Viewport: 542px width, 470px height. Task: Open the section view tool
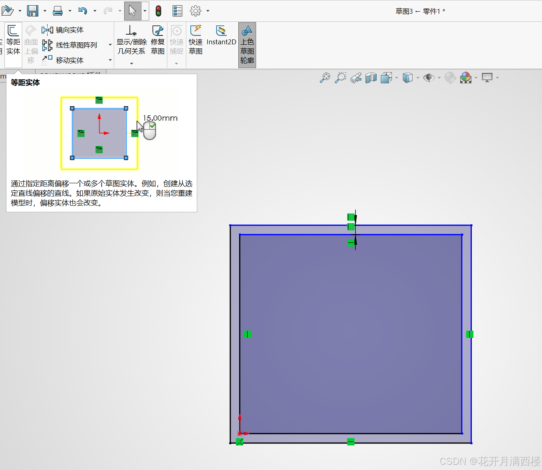(x=371, y=78)
